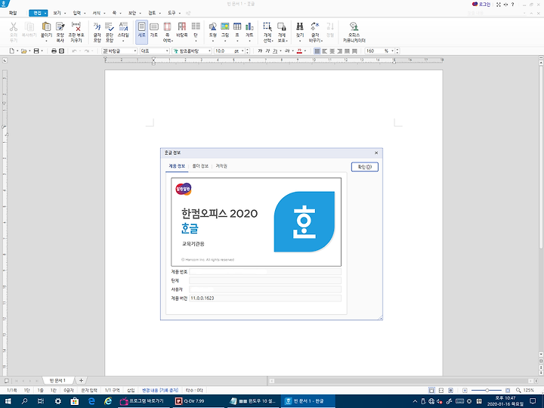Expand the font size 10.0 pt dropdown
The image size is (544, 408).
(243, 51)
